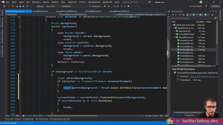Select the not-run OnGetEffectiv... test with blue icon
This screenshot has height=125, width=223.
coord(193,53)
